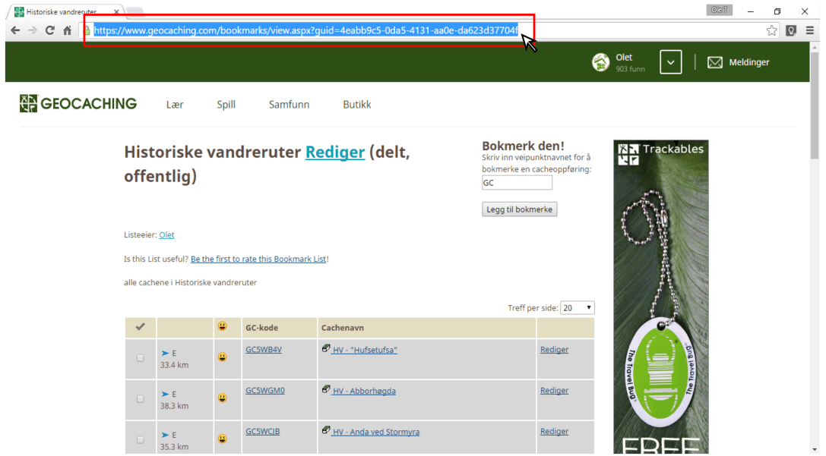The height and width of the screenshot is (456, 826).
Task: Click the page vertical scrollbar thumb
Action: (815, 105)
